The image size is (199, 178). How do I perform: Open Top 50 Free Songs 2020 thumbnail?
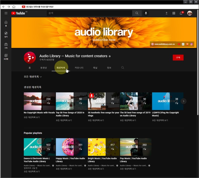(x=72, y=101)
